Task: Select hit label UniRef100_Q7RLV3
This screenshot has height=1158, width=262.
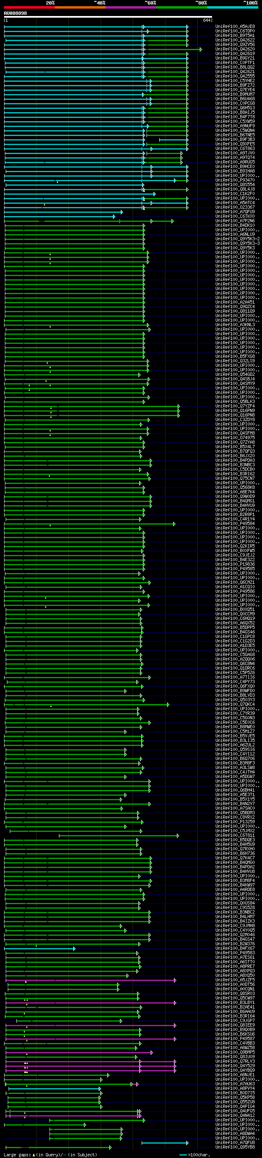Action: coord(235,1061)
